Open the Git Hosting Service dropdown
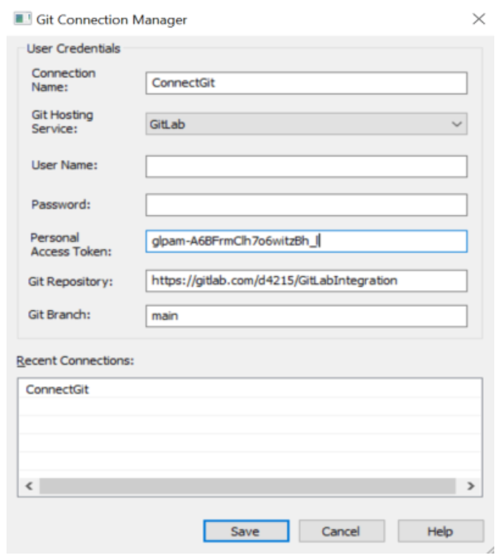The height and width of the screenshot is (556, 500). tap(307, 125)
